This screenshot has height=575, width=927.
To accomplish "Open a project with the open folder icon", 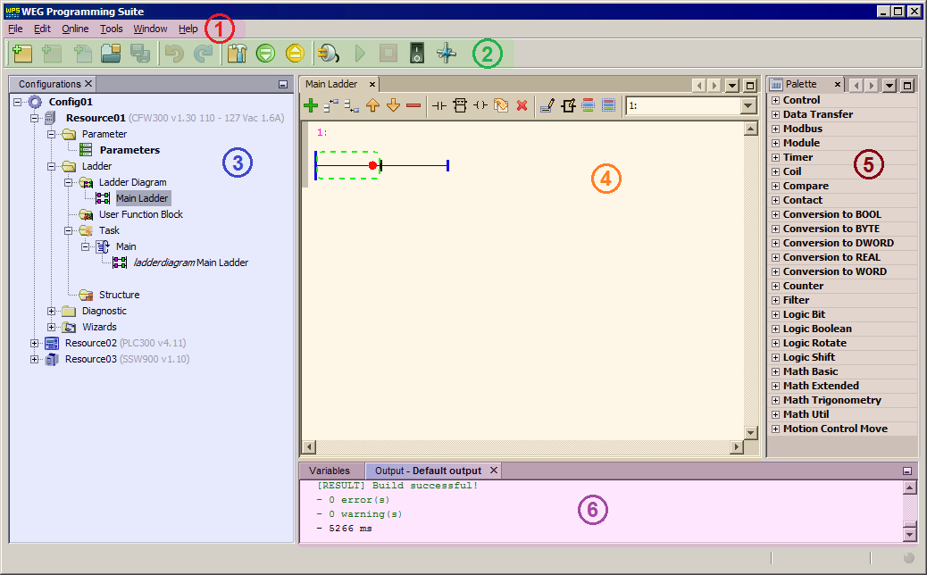I will tap(110, 53).
